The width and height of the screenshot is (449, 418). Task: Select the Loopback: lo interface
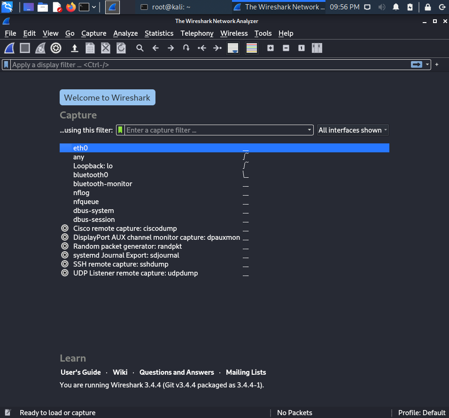pyautogui.click(x=224, y=166)
